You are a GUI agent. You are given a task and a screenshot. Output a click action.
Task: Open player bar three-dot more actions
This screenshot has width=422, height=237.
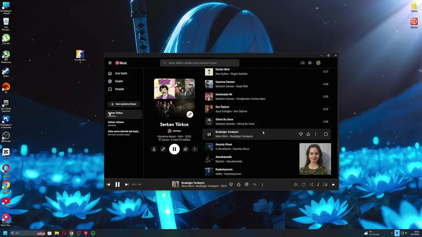coord(262,184)
